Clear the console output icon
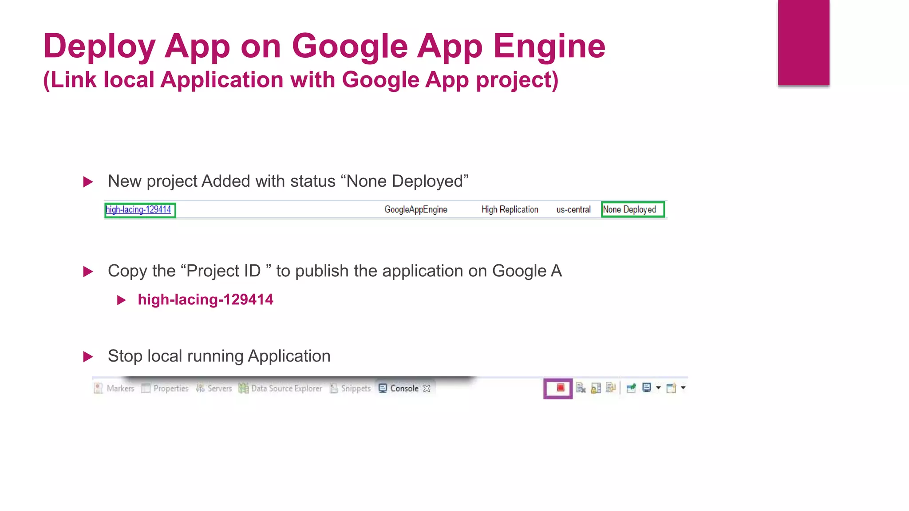 (x=581, y=388)
